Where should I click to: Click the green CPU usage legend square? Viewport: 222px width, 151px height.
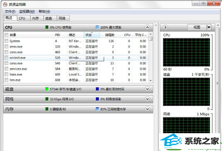(x=47, y=27)
